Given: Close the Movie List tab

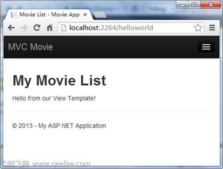Looking at the screenshot, I should tap(85, 15).
